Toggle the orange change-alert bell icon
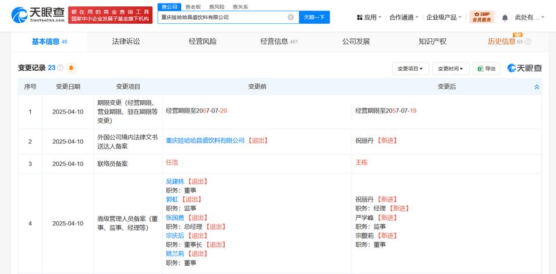The height and width of the screenshot is (274, 556). [x=71, y=68]
